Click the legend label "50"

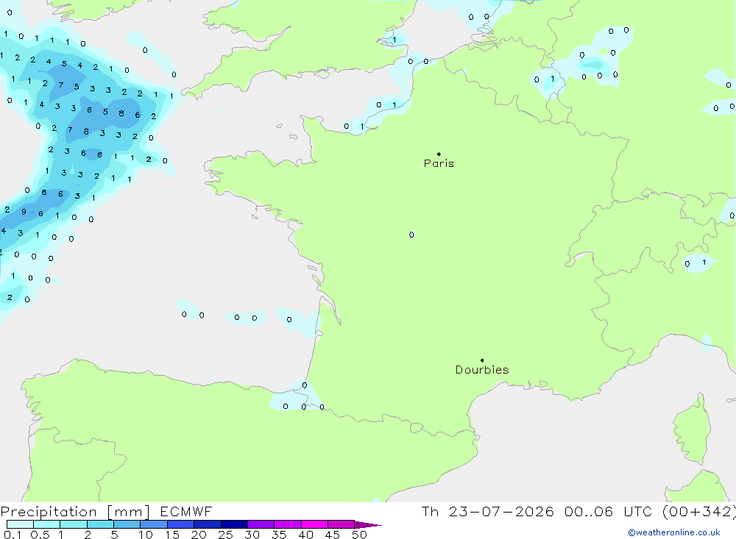pyautogui.click(x=359, y=535)
